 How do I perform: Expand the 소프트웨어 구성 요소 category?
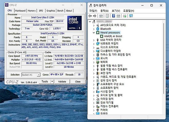94,84
